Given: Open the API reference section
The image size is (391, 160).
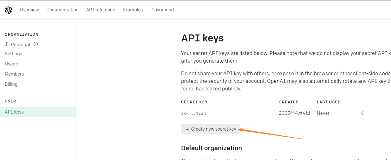Looking at the screenshot, I should pos(101,10).
